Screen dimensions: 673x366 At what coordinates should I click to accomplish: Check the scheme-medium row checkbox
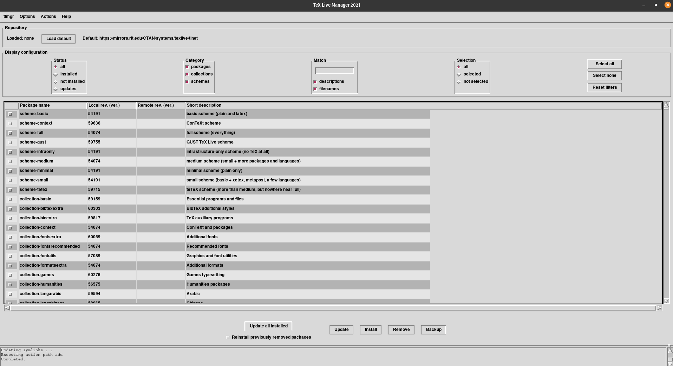pos(10,161)
